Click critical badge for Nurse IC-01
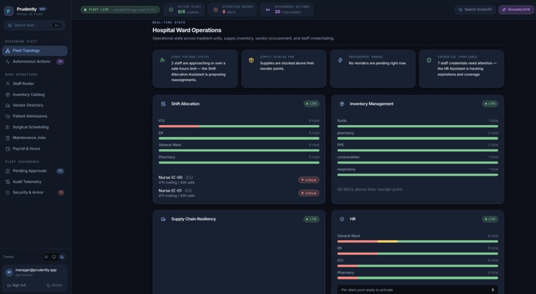This screenshot has height=294, width=536. tap(309, 193)
